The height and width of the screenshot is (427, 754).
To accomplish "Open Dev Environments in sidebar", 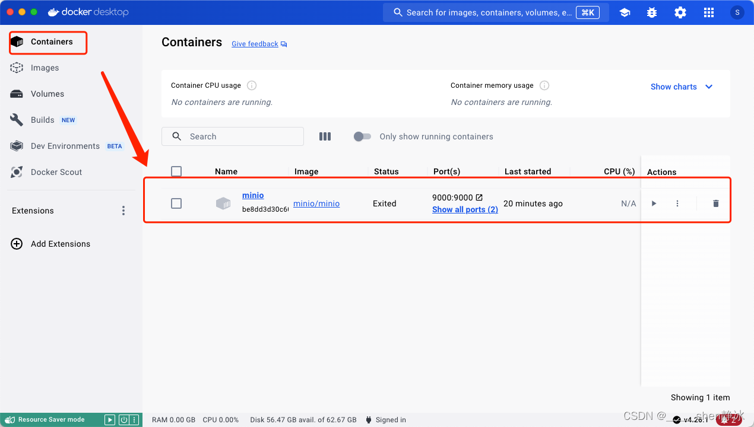I will click(65, 146).
